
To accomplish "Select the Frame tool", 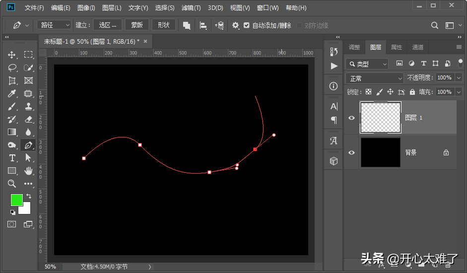I will [28, 80].
